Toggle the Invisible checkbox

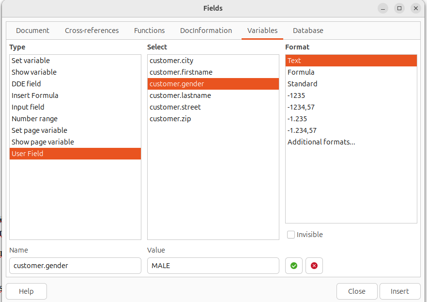(x=291, y=235)
